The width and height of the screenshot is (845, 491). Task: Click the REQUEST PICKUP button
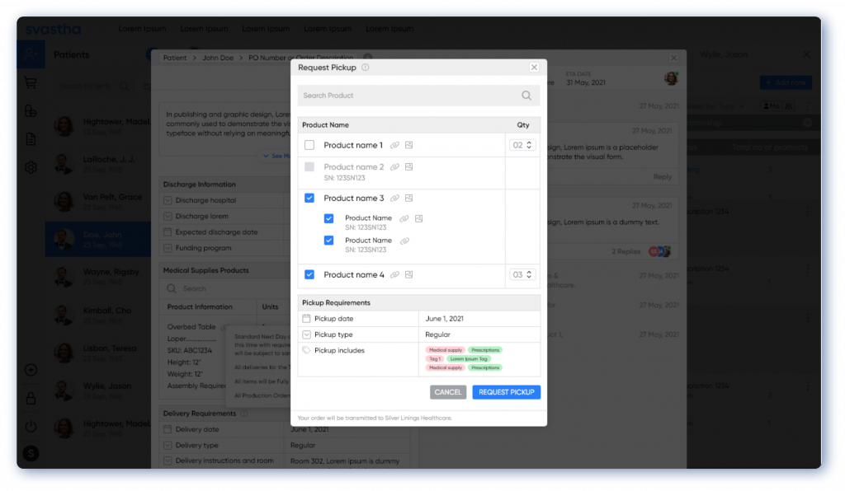507,392
